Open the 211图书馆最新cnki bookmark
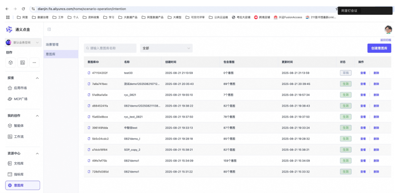This screenshot has height=193, width=400. click(x=321, y=17)
